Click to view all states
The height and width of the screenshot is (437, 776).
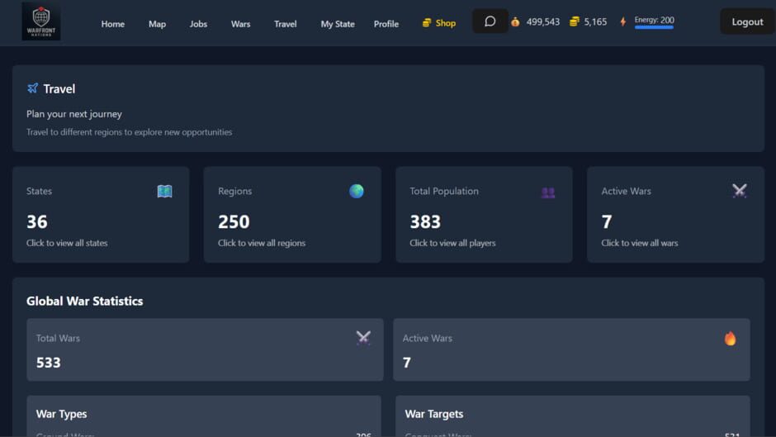67,243
